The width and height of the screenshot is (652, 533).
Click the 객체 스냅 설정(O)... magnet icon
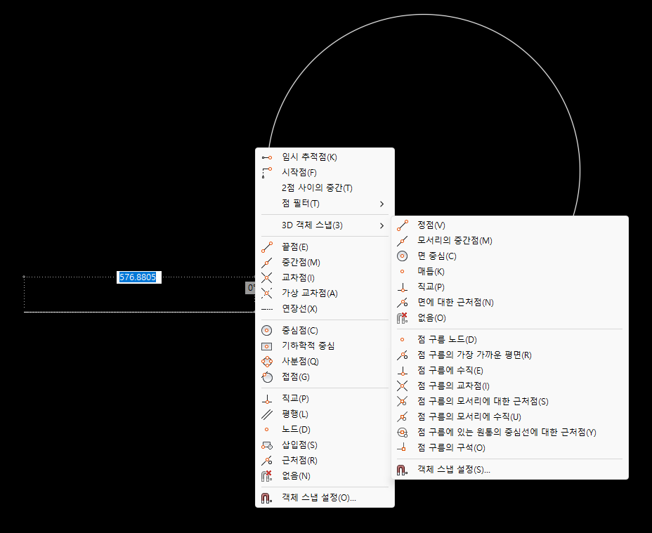point(267,498)
